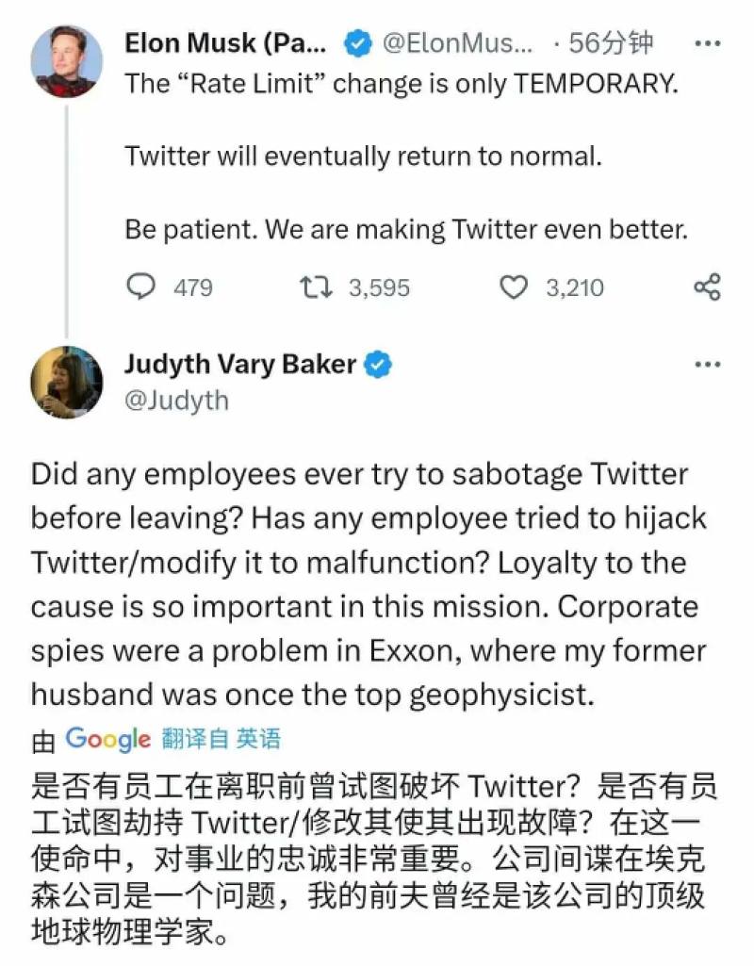Click the 56分钟 timestamp

(611, 43)
